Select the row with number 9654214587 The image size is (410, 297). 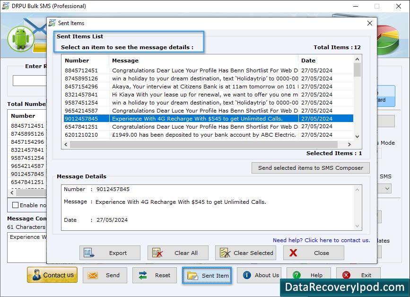click(x=209, y=111)
